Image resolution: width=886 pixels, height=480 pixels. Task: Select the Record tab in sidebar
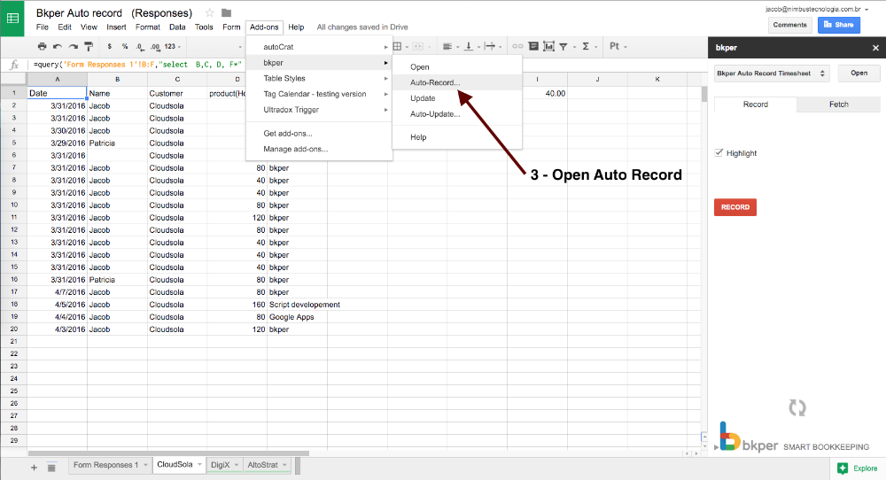[756, 105]
